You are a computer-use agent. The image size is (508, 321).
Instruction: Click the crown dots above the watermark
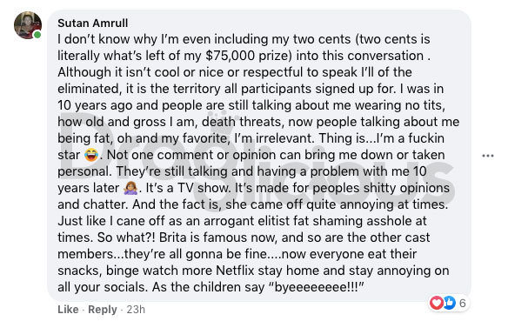224,115
